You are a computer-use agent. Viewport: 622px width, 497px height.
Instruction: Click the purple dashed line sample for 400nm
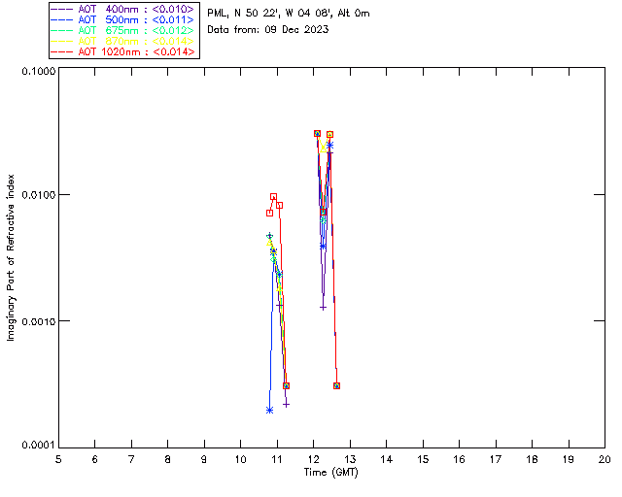point(62,9)
